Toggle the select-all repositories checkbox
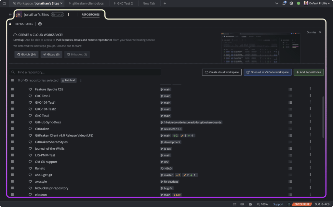 (x=12, y=80)
